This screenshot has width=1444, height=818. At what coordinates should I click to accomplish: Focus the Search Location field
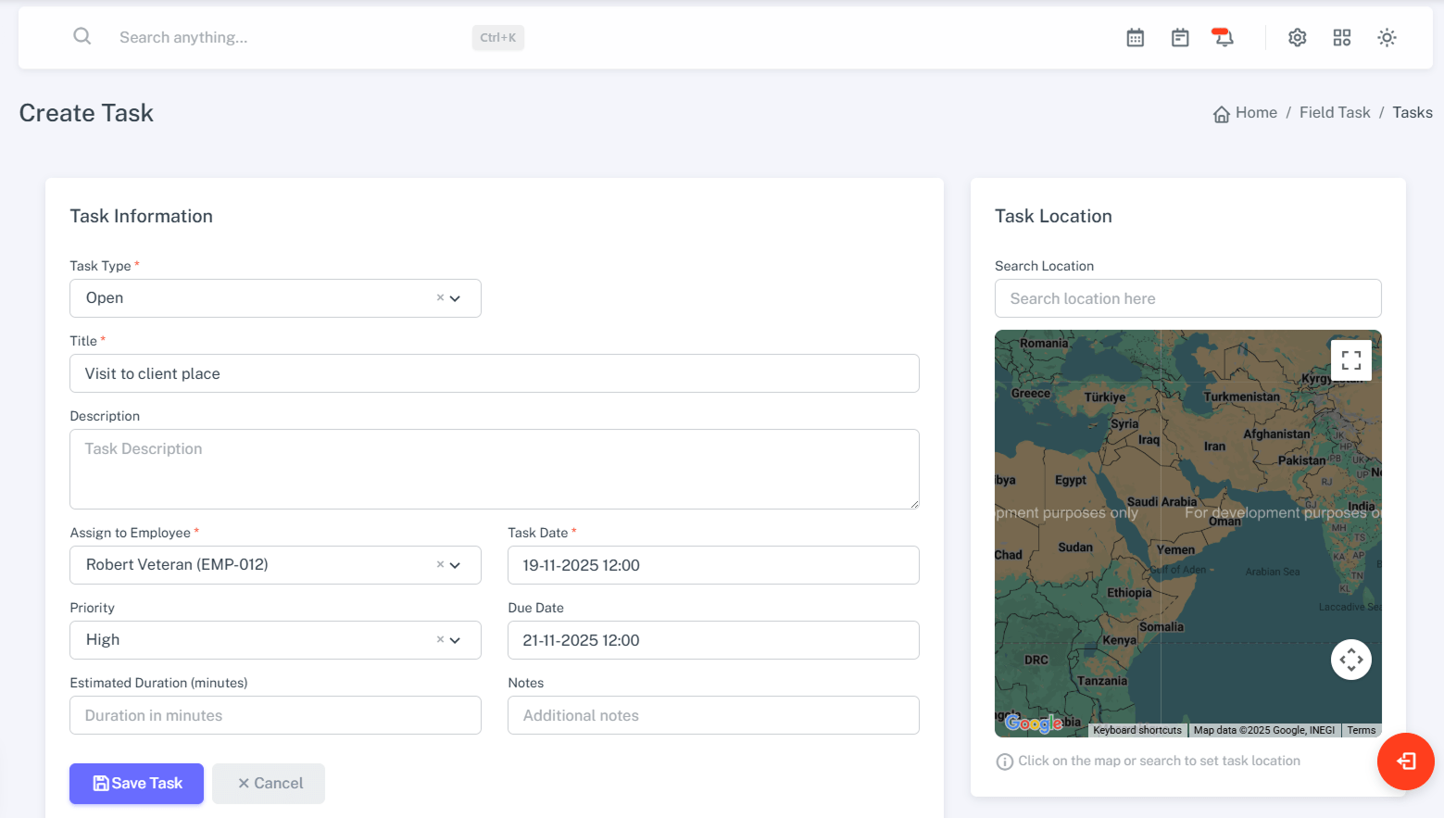tap(1187, 298)
